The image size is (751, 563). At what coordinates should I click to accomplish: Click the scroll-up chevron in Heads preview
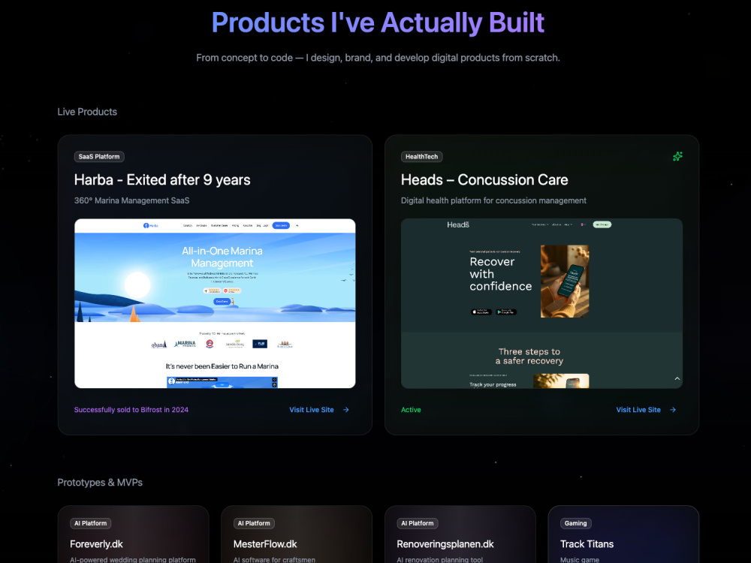[x=677, y=378]
